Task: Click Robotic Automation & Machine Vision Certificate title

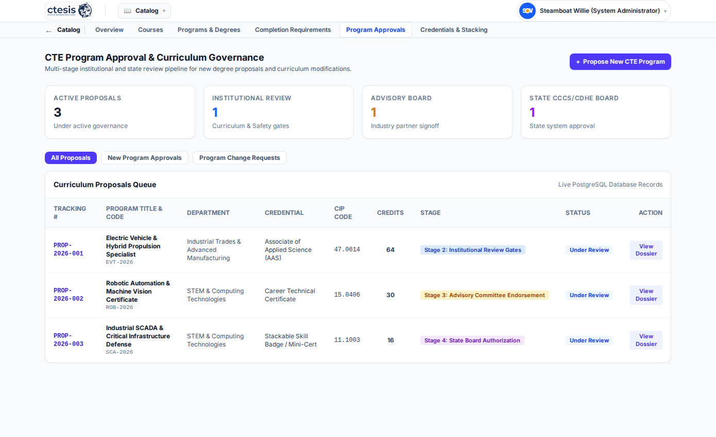Action: click(138, 292)
